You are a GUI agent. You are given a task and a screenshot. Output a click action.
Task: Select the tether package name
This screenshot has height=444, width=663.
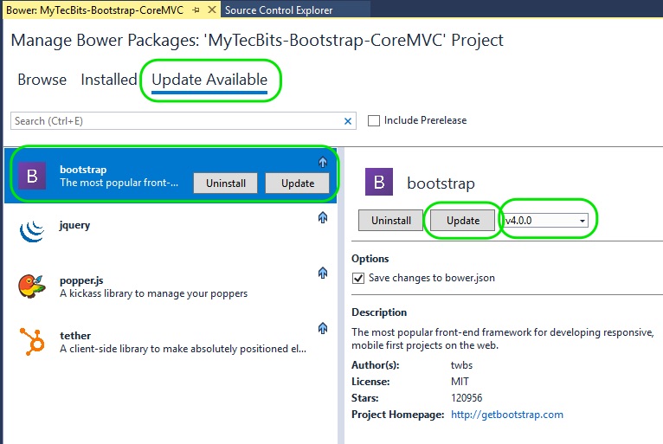75,336
